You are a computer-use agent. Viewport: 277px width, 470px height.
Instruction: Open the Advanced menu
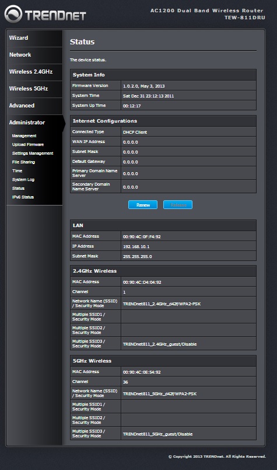(22, 106)
